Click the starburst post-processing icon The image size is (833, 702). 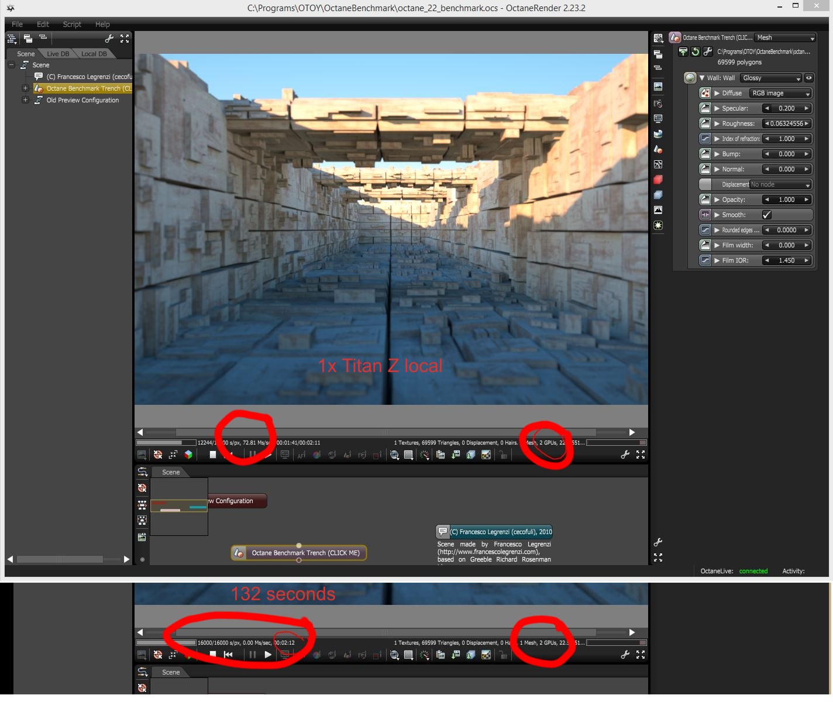[658, 225]
